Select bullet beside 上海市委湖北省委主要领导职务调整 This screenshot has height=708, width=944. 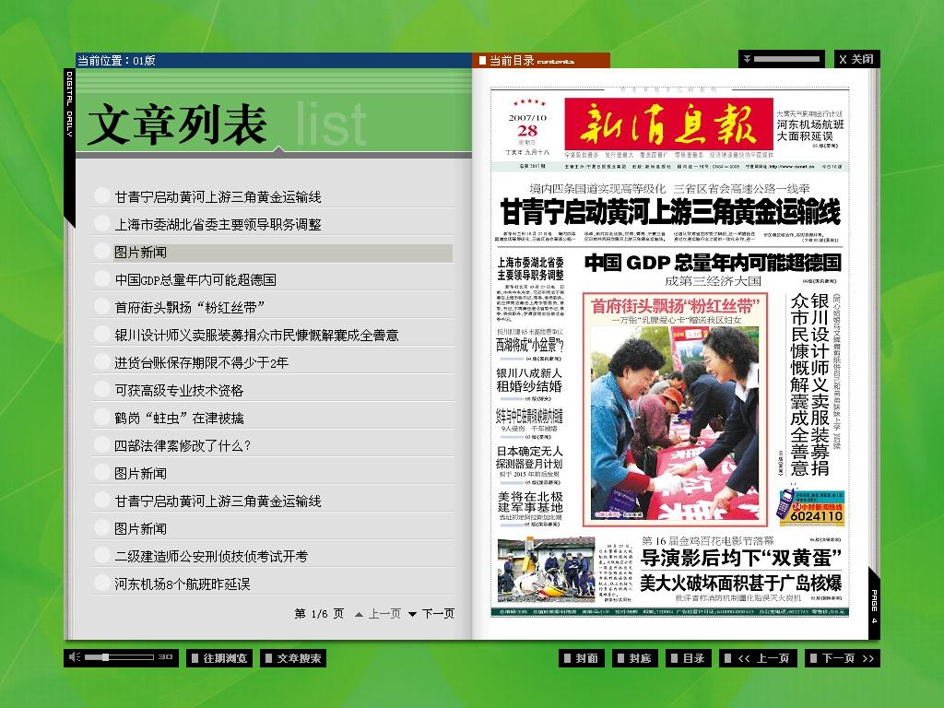point(101,224)
